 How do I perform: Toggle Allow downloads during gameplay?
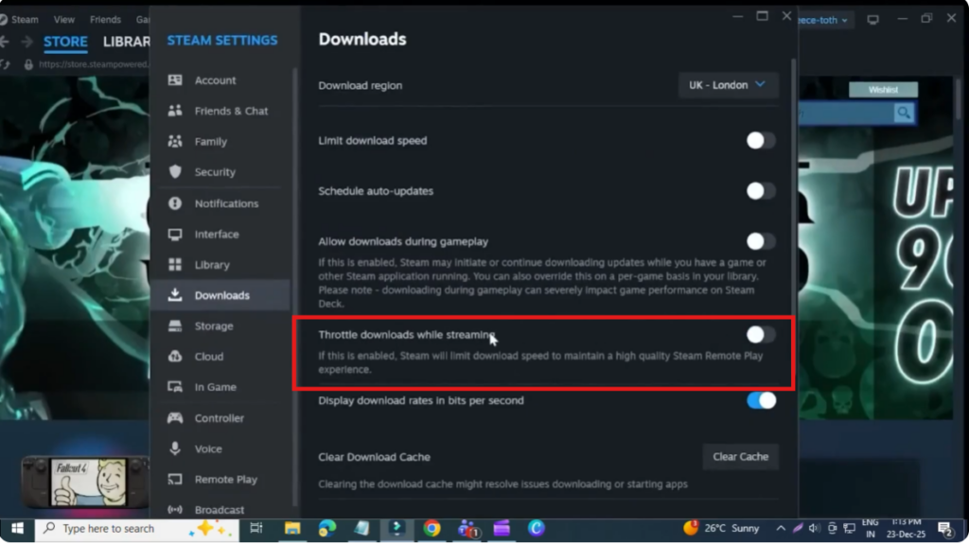(x=761, y=241)
